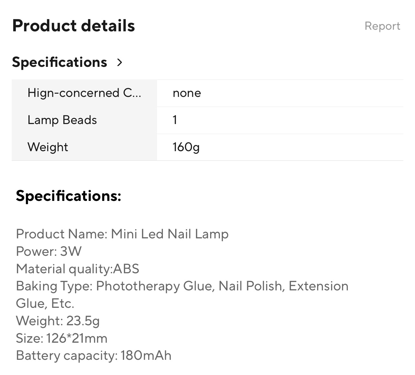415x375 pixels.
Task: Expand Specifications with the chevron arrow
Action: tap(120, 62)
